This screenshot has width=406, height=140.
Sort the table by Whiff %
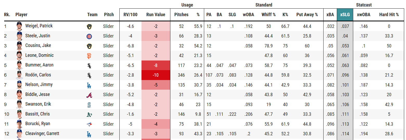pyautogui.click(x=268, y=15)
